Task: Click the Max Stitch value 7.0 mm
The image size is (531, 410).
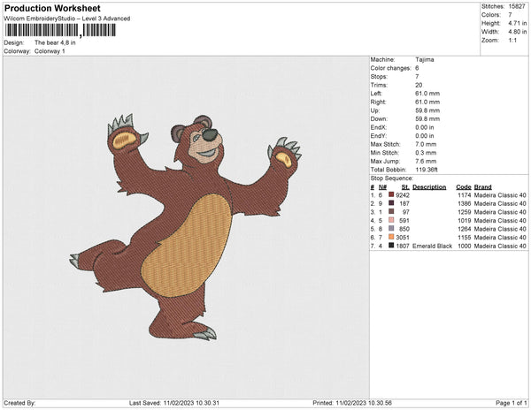Action: pyautogui.click(x=426, y=144)
